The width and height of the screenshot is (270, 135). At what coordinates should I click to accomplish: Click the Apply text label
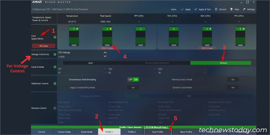click(188, 9)
